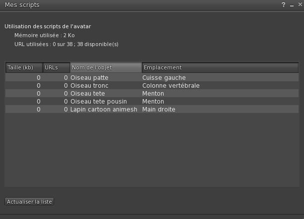Sort by Nom de l'objet column
The image size is (304, 219).
coord(105,67)
